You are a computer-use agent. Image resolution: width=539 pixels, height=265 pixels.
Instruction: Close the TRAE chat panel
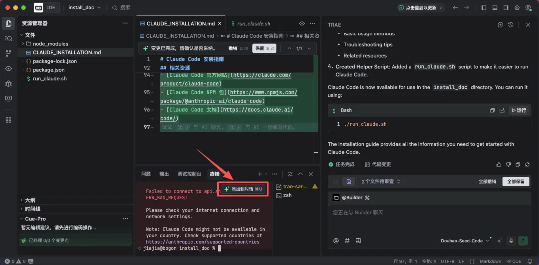tap(528, 25)
